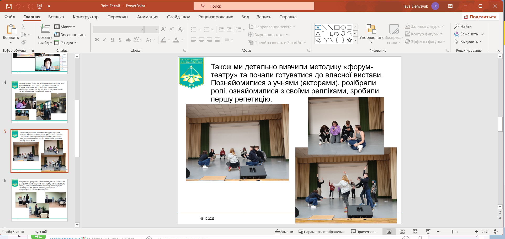
Task: Click the Create slide icon
Action: coord(45,29)
